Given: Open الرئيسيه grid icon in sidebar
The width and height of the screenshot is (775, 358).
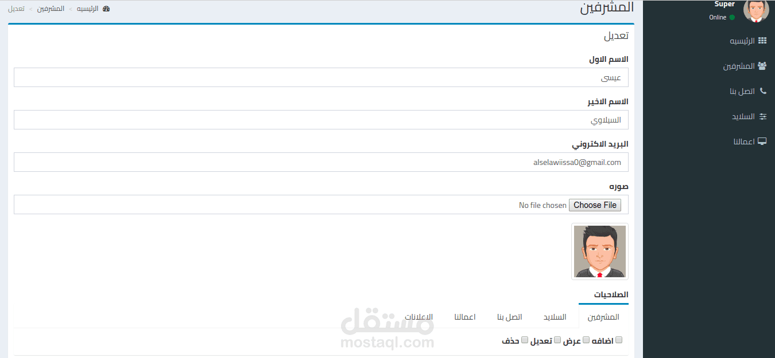Looking at the screenshot, I should tap(762, 41).
